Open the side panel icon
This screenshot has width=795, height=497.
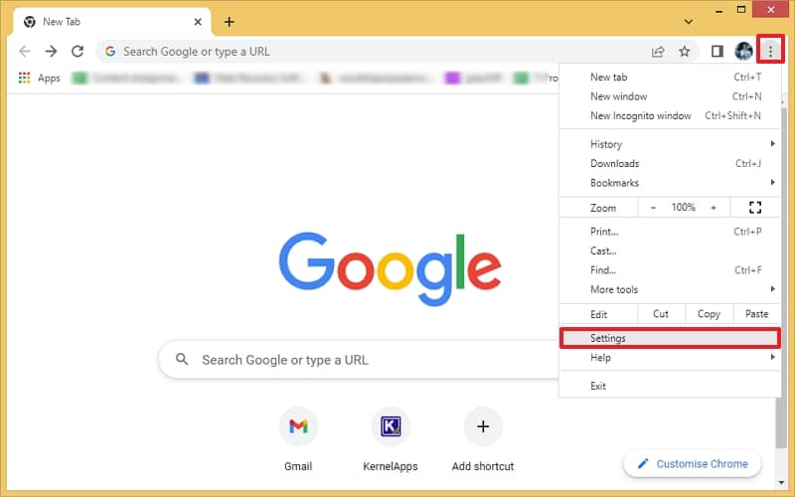click(716, 52)
